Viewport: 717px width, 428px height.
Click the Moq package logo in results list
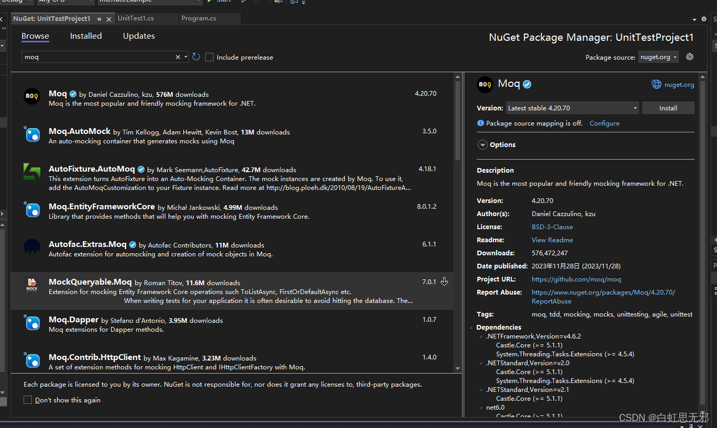(32, 96)
